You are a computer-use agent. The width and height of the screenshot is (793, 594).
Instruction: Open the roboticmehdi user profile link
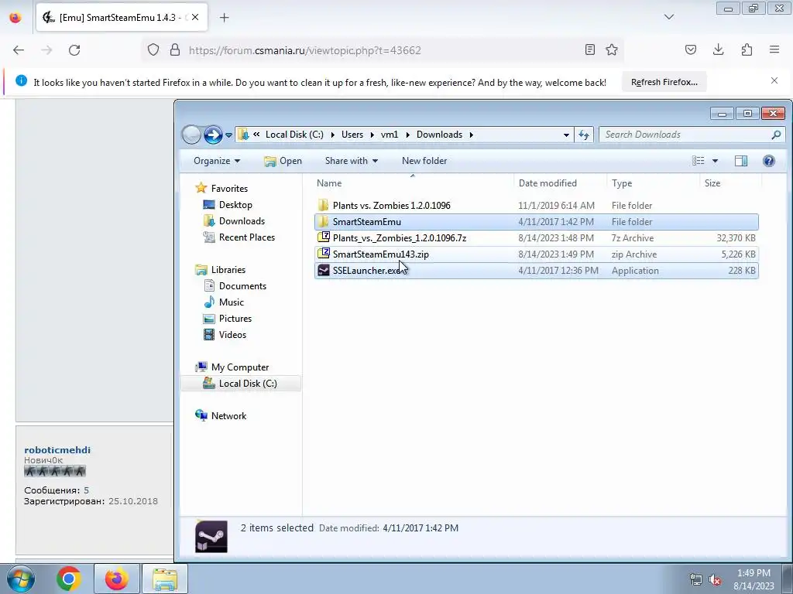[x=57, y=449]
